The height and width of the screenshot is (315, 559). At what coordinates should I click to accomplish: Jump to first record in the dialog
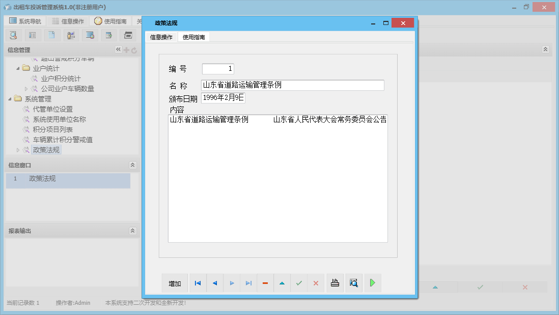click(x=198, y=283)
